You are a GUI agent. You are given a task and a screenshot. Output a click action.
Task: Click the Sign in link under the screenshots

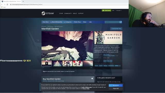click(x=44, y=72)
